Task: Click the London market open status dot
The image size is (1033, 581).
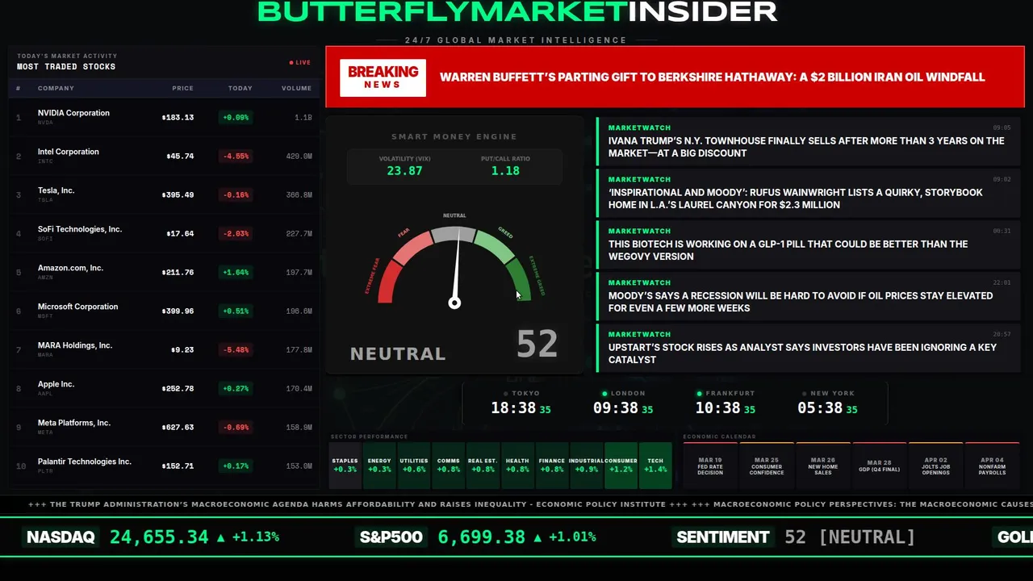Action: click(605, 394)
